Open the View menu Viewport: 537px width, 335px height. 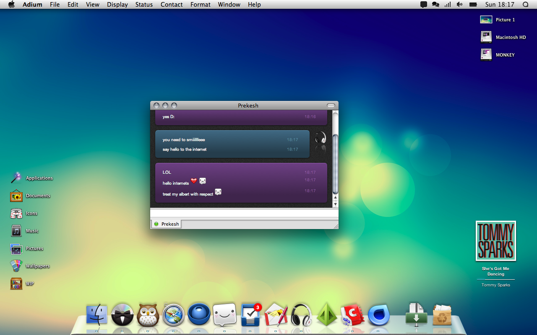tap(93, 5)
